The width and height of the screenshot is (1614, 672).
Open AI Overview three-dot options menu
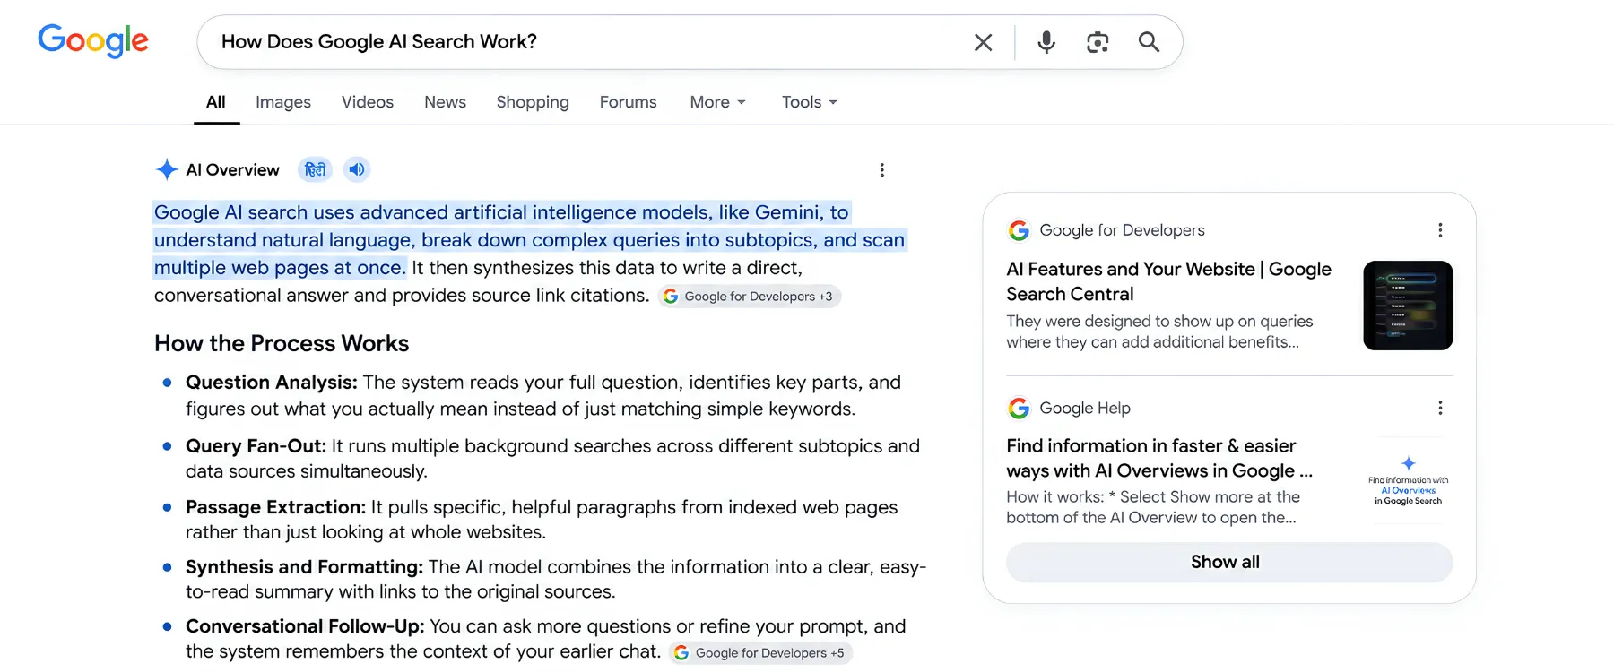[882, 170]
